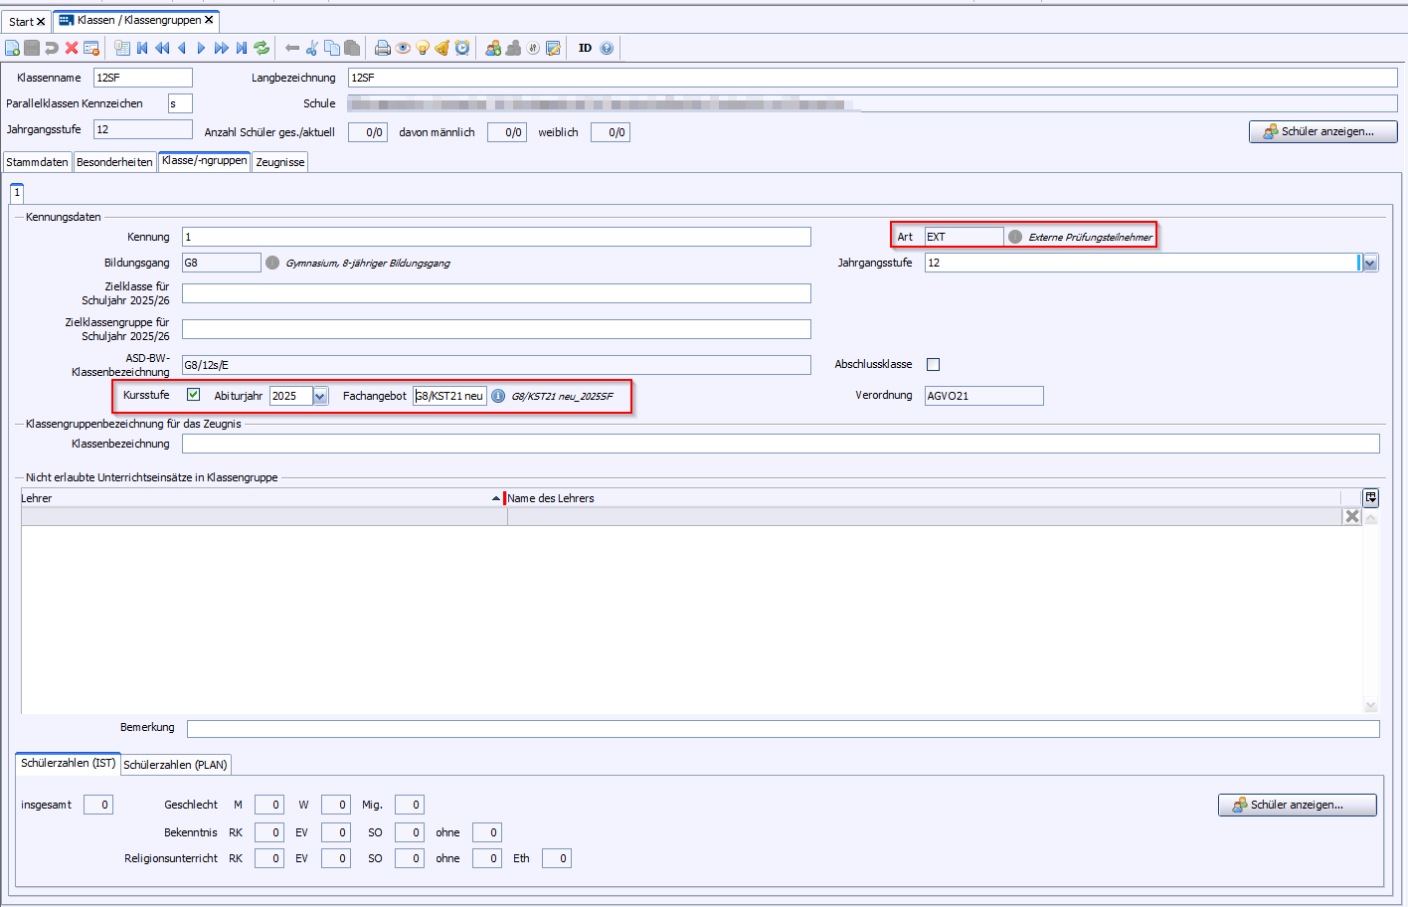The width and height of the screenshot is (1408, 907).
Task: Open the Schülerzahlen (PLAN) tab
Action: (175, 765)
